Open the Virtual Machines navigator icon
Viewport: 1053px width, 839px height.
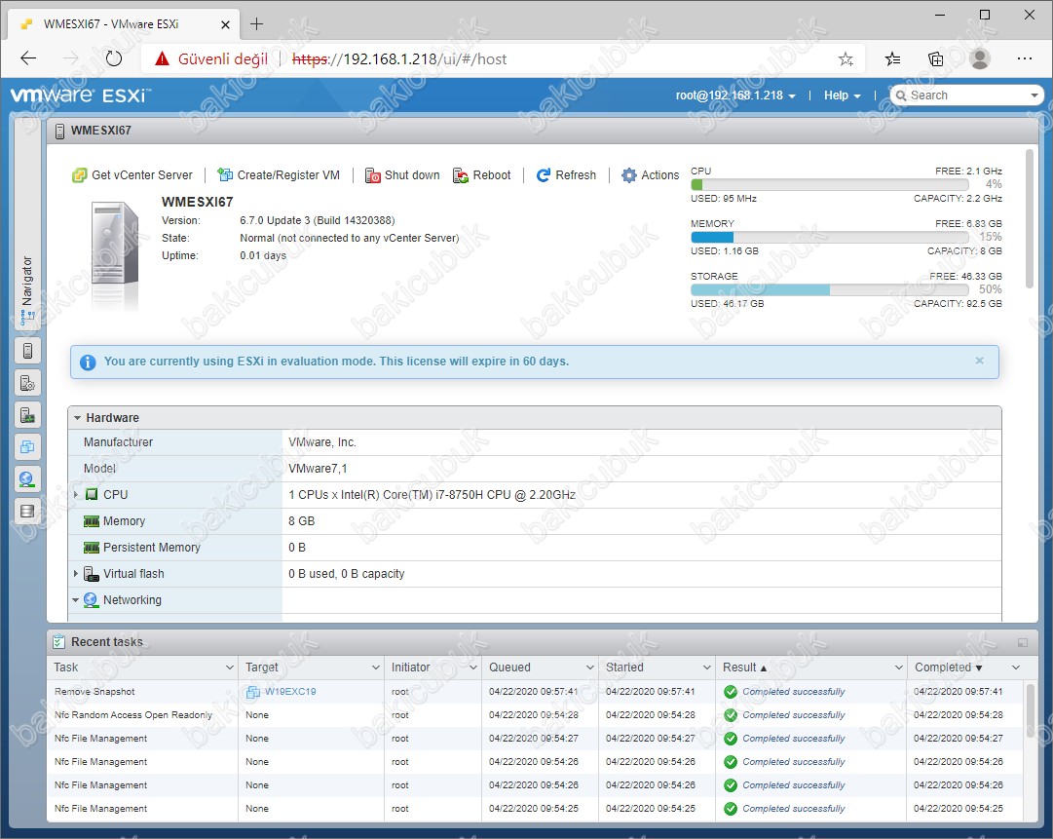(27, 446)
